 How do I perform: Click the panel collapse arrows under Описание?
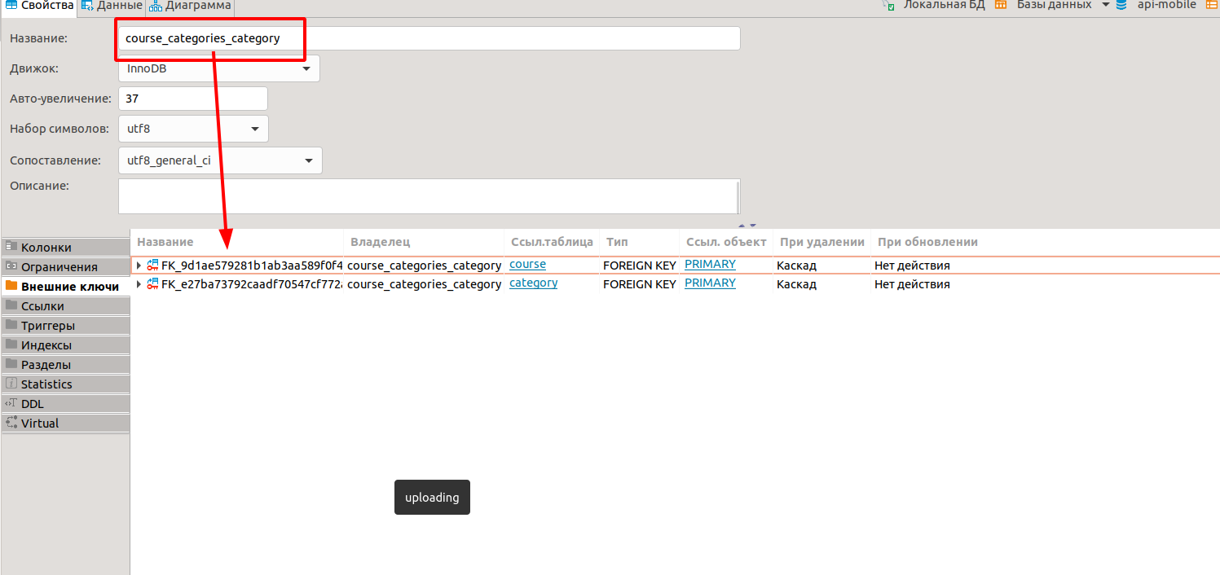point(747,226)
